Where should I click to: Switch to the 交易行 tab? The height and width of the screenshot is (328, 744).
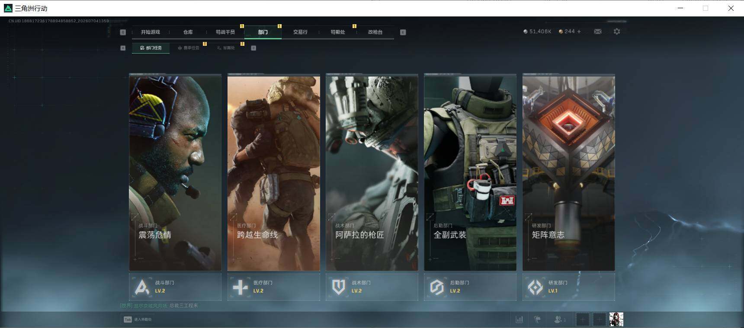pos(300,32)
